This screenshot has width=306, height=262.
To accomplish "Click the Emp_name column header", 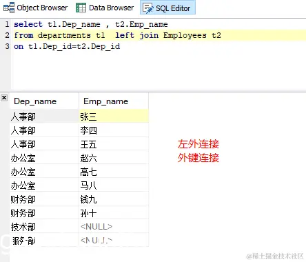I will tap(114, 101).
